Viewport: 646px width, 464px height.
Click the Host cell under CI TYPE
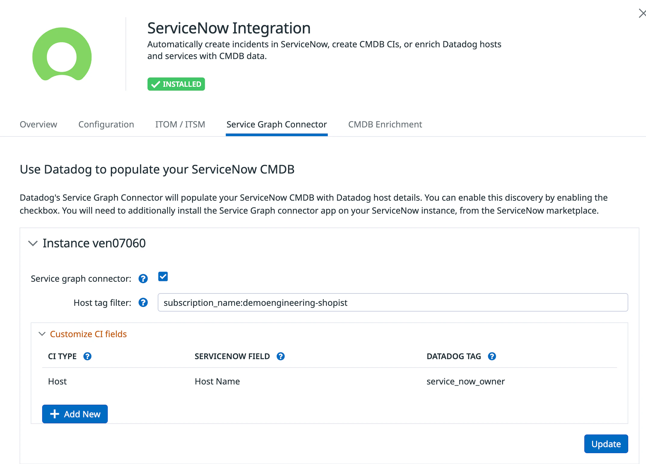click(57, 381)
